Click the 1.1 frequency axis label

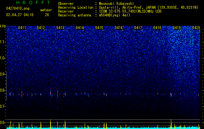tap(3, 42)
